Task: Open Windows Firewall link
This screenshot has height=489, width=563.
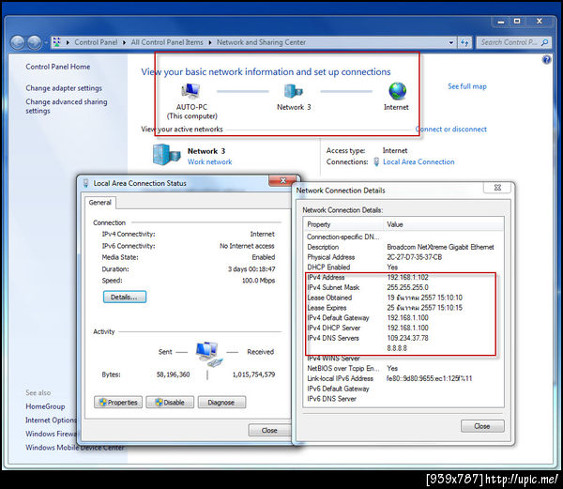Action: tap(51, 434)
